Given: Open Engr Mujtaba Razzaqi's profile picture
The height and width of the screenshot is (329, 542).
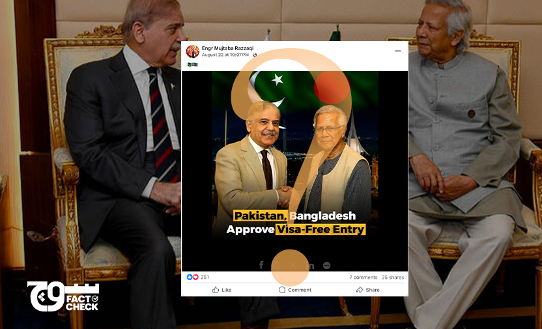Looking at the screenshot, I should pos(193,51).
